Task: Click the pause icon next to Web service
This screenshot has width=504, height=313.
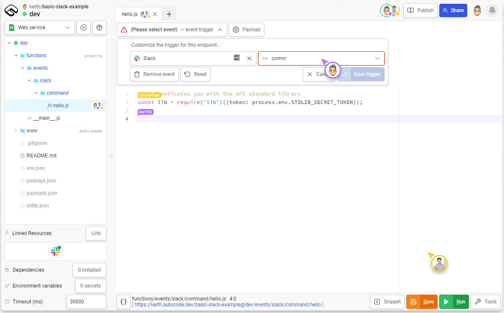Action: point(84,28)
